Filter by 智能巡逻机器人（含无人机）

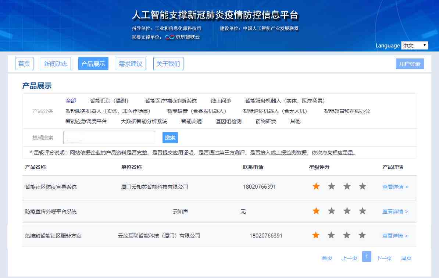(275, 111)
